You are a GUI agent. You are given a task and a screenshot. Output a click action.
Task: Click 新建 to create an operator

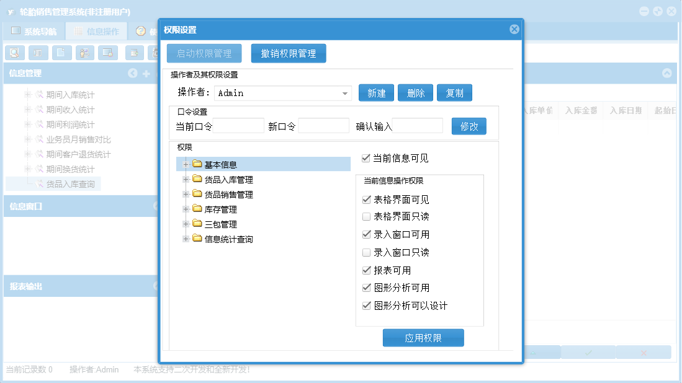[x=376, y=93]
